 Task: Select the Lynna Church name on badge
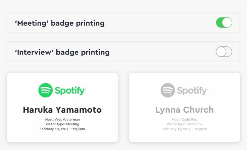[184, 110]
